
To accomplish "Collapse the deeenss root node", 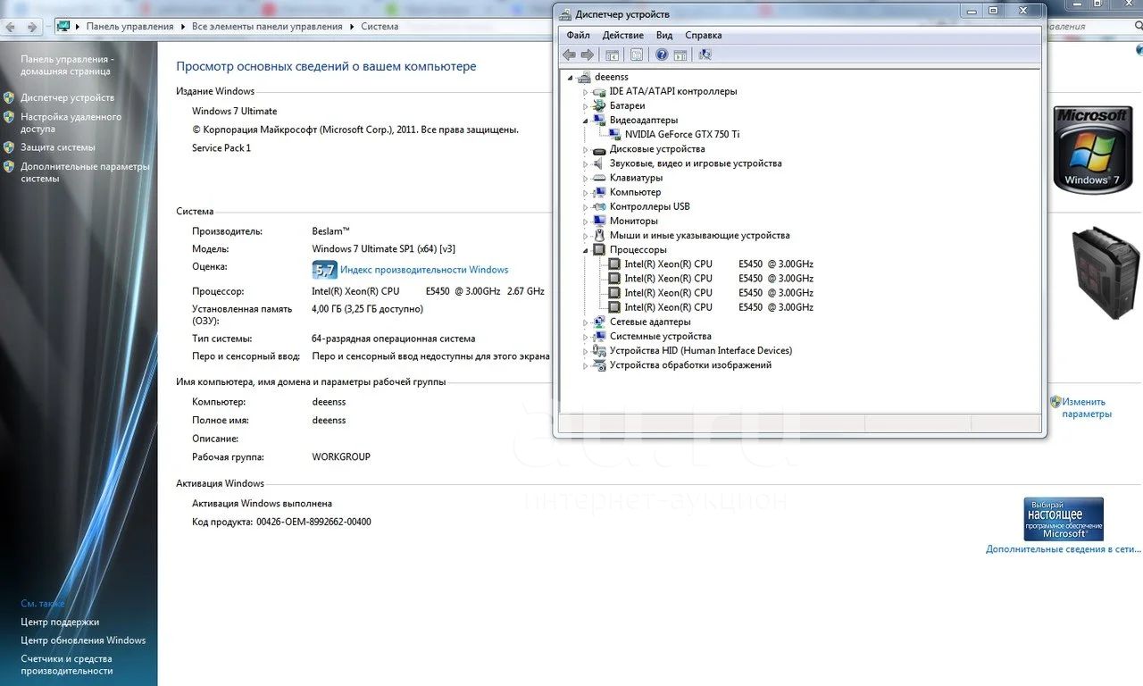I will pos(570,78).
